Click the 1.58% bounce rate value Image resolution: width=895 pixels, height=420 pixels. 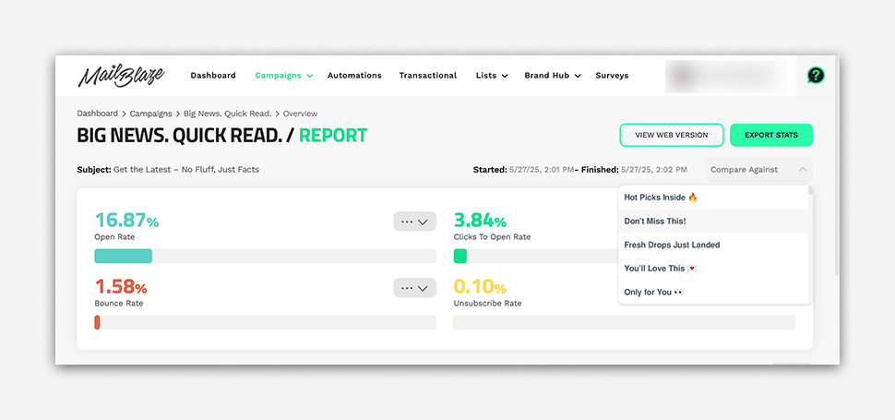pos(121,286)
